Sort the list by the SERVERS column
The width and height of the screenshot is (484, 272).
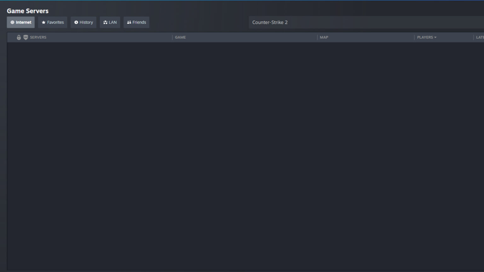click(38, 37)
